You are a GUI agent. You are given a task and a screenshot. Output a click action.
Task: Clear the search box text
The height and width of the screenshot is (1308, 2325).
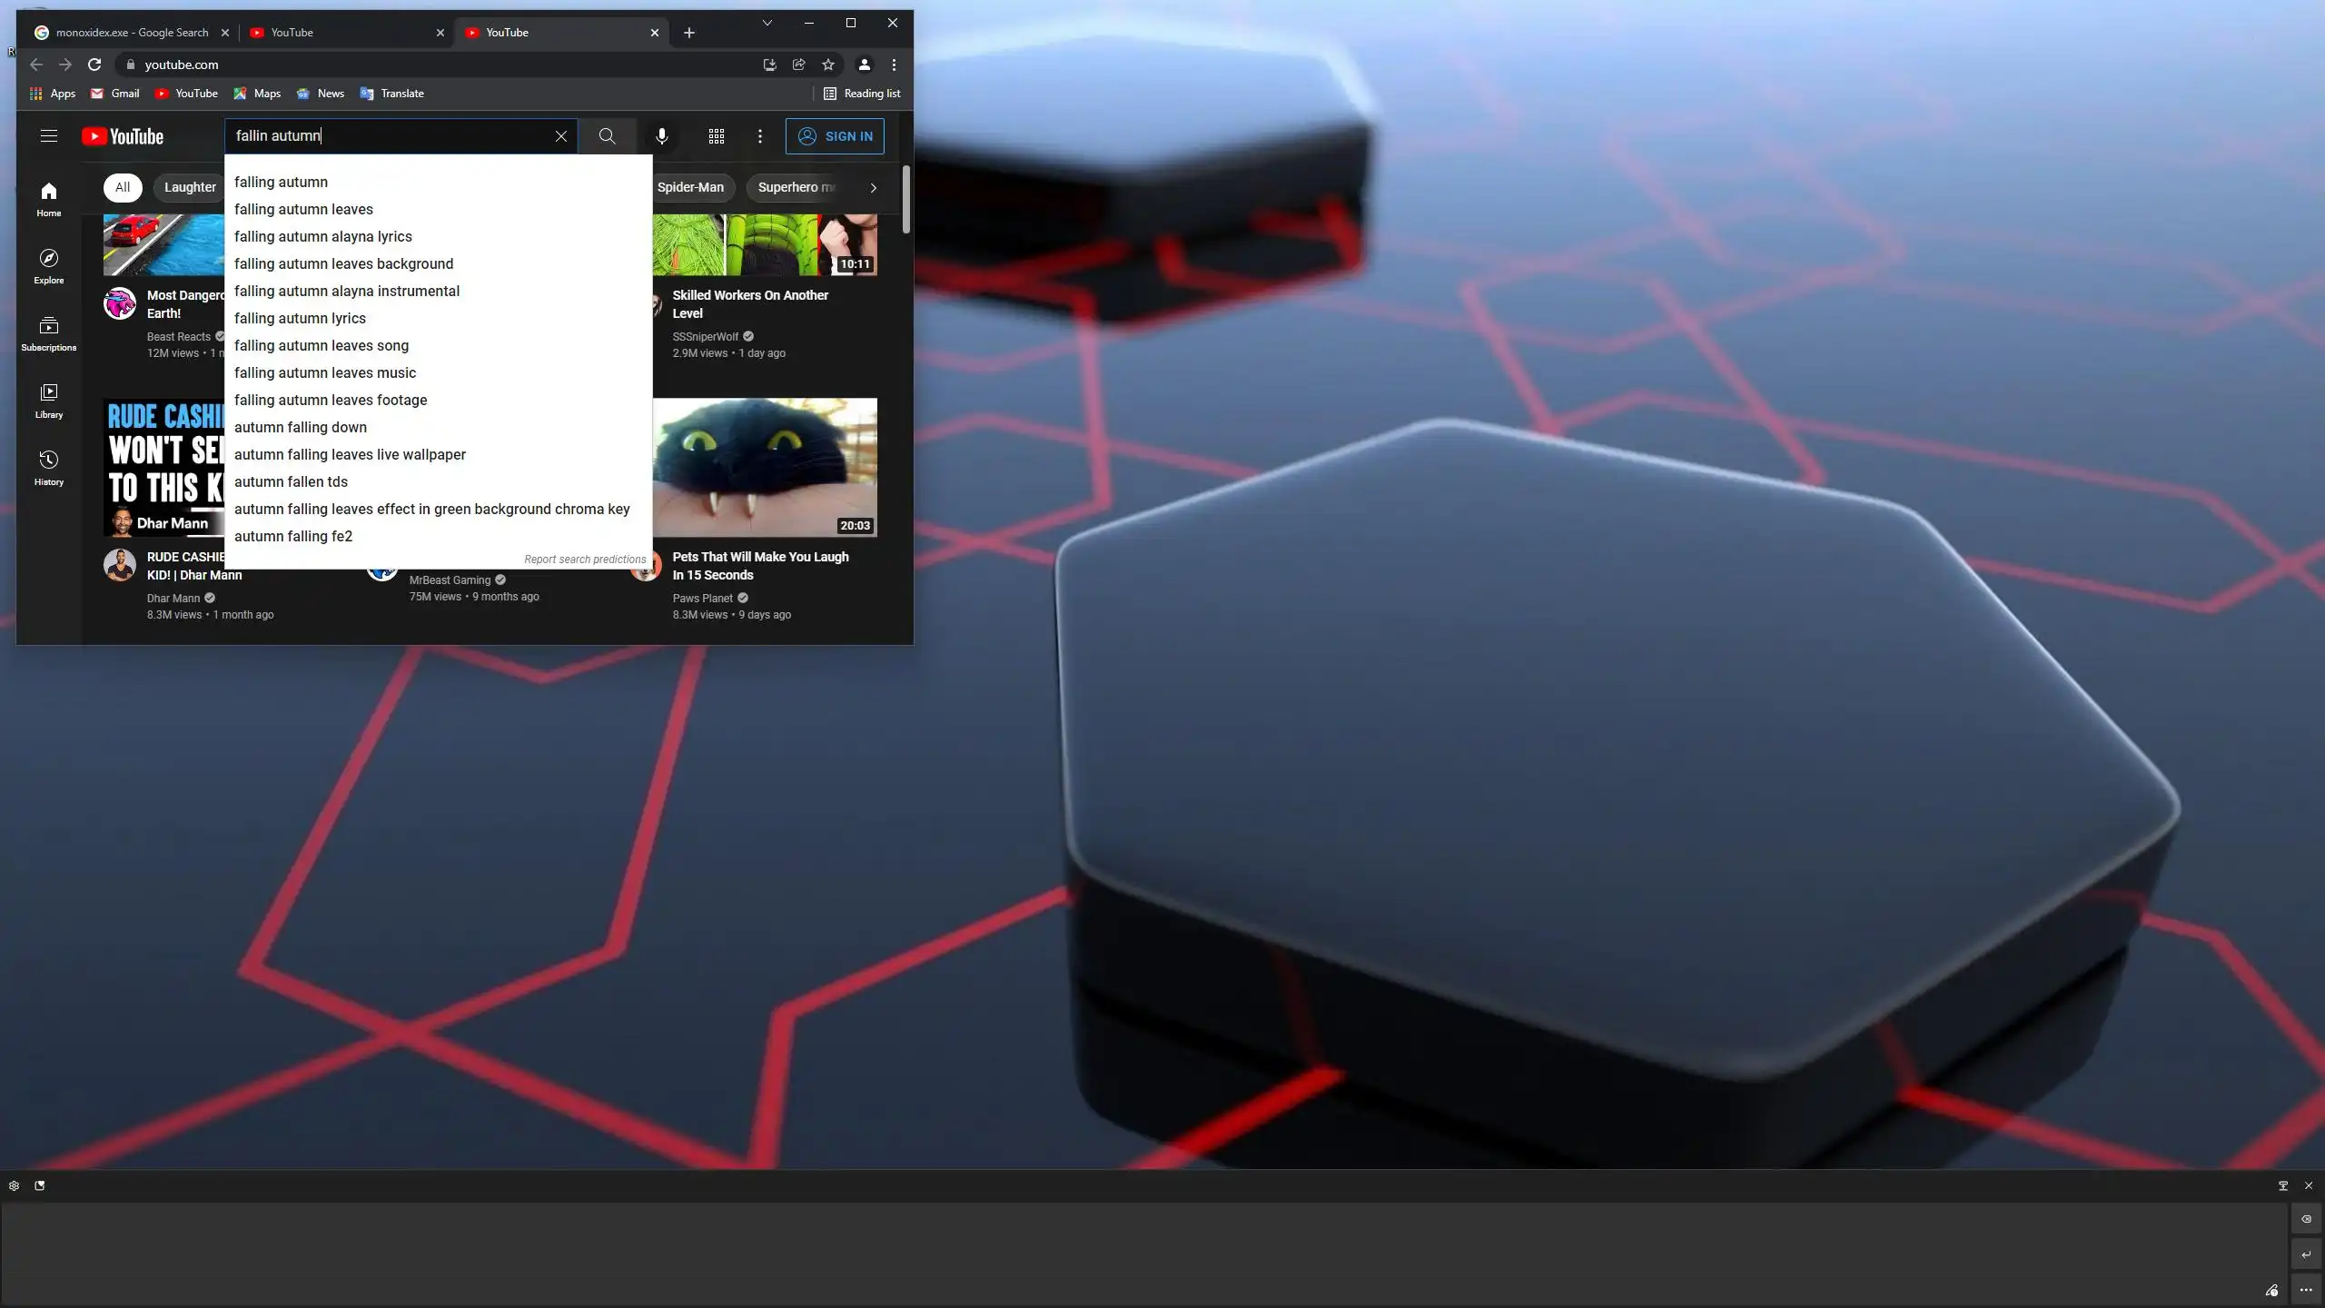pyautogui.click(x=561, y=136)
